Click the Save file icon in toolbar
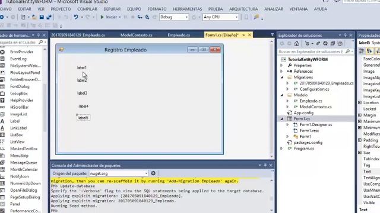 [42, 17]
